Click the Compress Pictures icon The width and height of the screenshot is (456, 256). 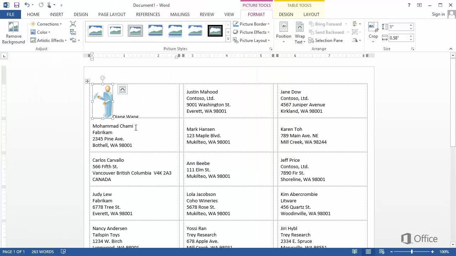(73, 24)
